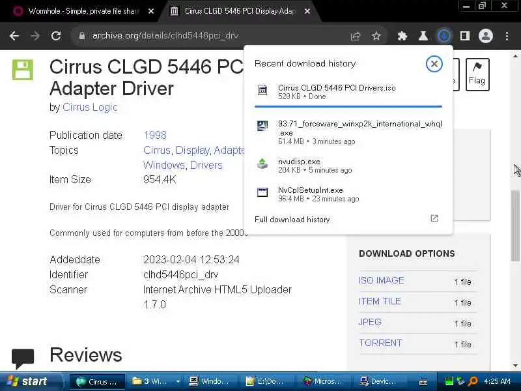Close the Cirrus CLGD 5446 tab

click(307, 11)
